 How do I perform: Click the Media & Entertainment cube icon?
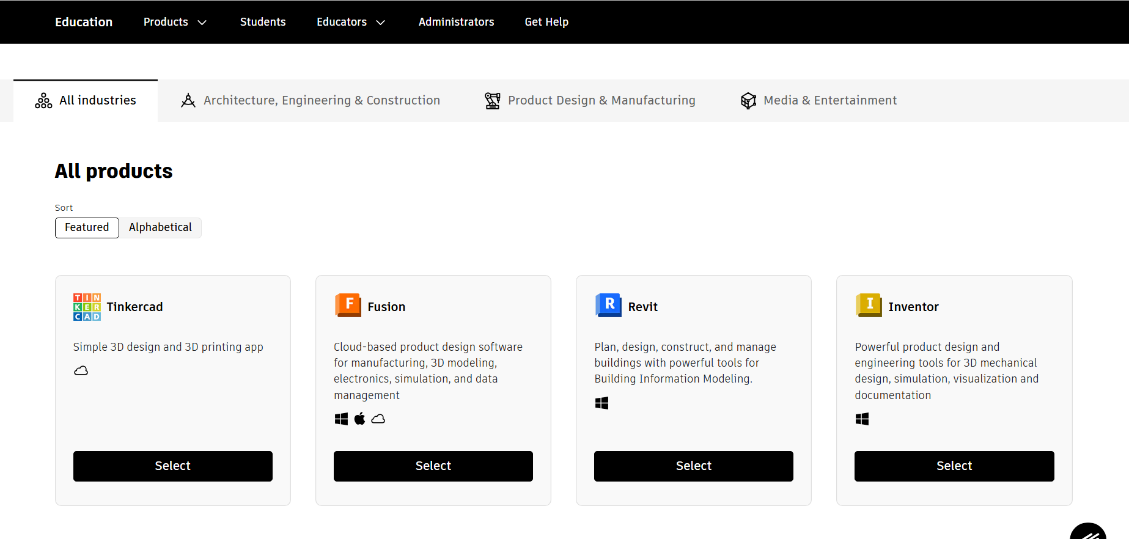pyautogui.click(x=748, y=101)
